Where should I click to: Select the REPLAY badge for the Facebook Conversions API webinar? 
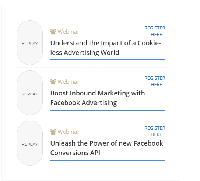click(30, 143)
